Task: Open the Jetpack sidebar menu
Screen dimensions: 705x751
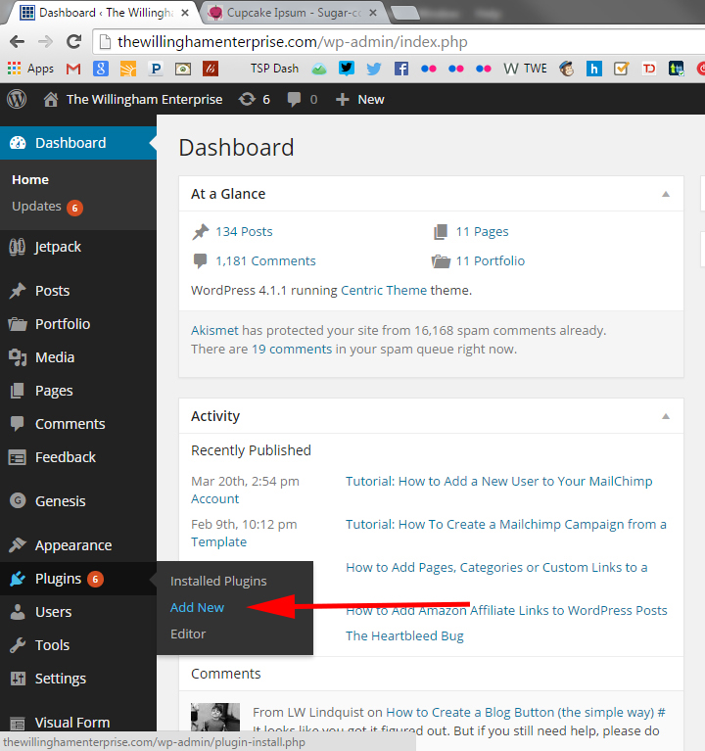Action: click(78, 247)
